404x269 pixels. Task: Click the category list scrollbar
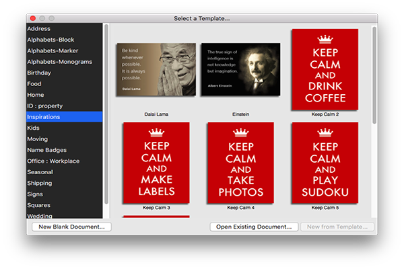106,114
